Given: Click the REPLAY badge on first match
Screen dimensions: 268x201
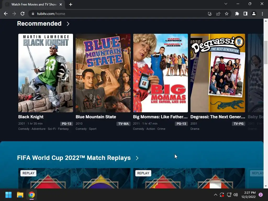Looking at the screenshot, I should coord(28,173).
